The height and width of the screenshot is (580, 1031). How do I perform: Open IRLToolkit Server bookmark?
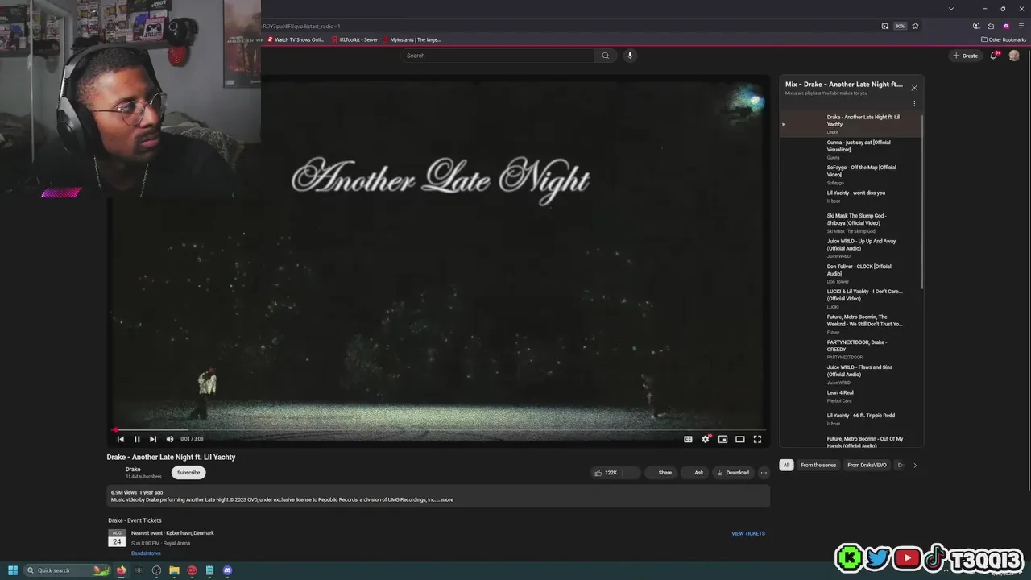point(354,39)
